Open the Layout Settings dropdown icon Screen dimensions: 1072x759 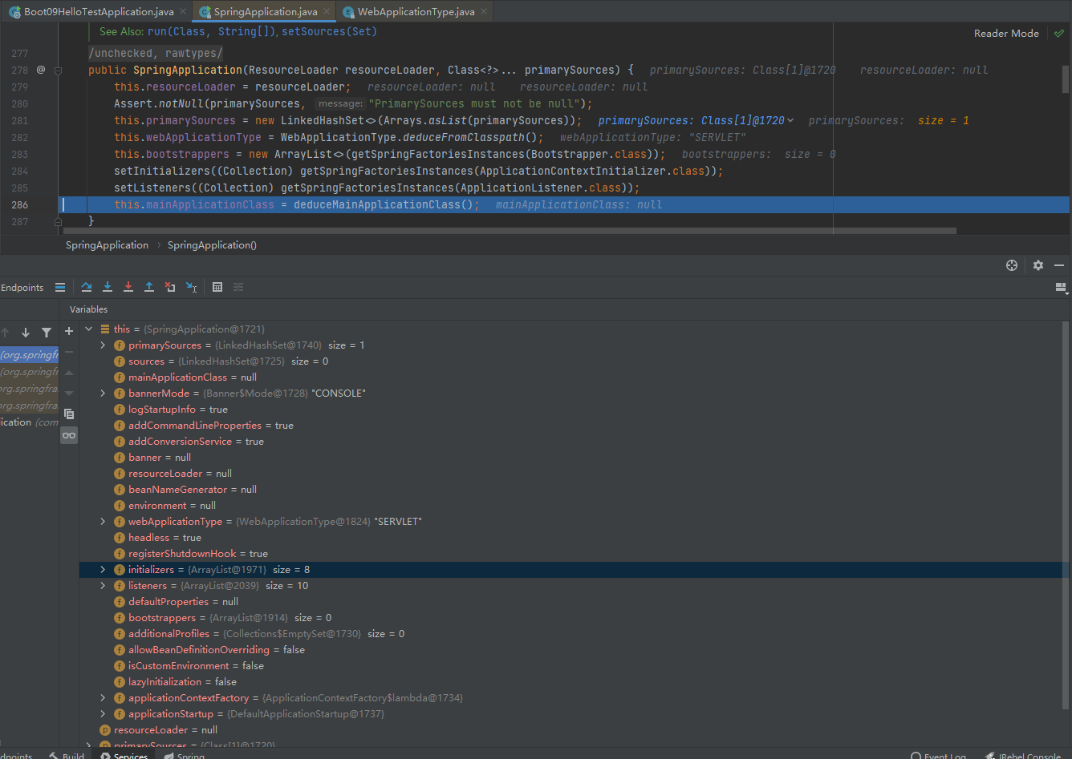coord(1062,287)
